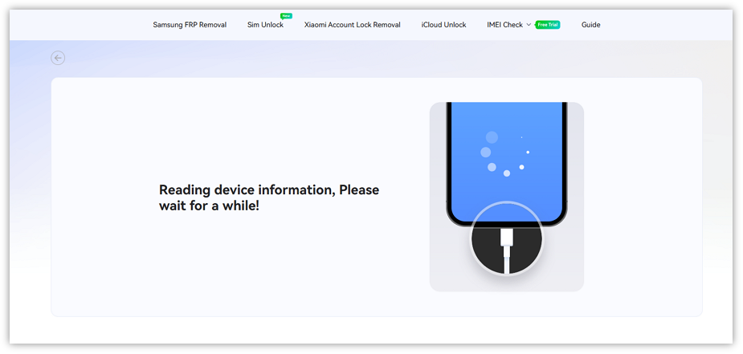Click the IMEI Check chevron arrow
Screen dimensions: 743x354
(x=529, y=25)
